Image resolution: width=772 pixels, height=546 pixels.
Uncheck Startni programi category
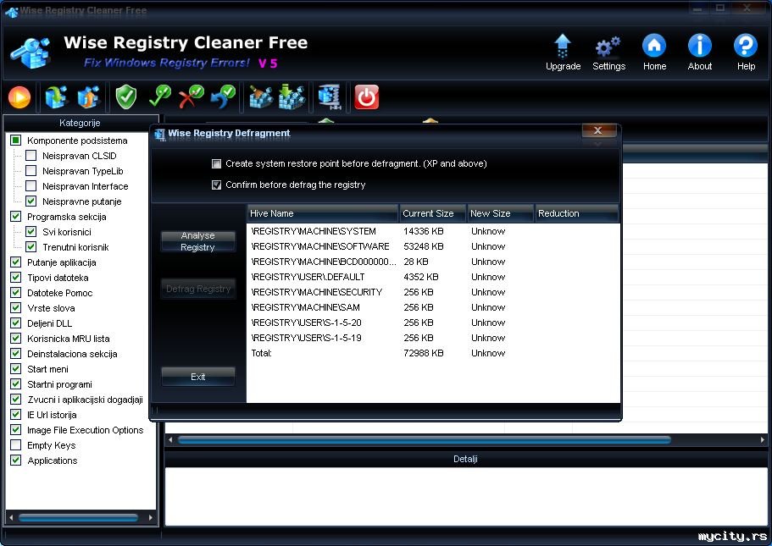pos(16,384)
